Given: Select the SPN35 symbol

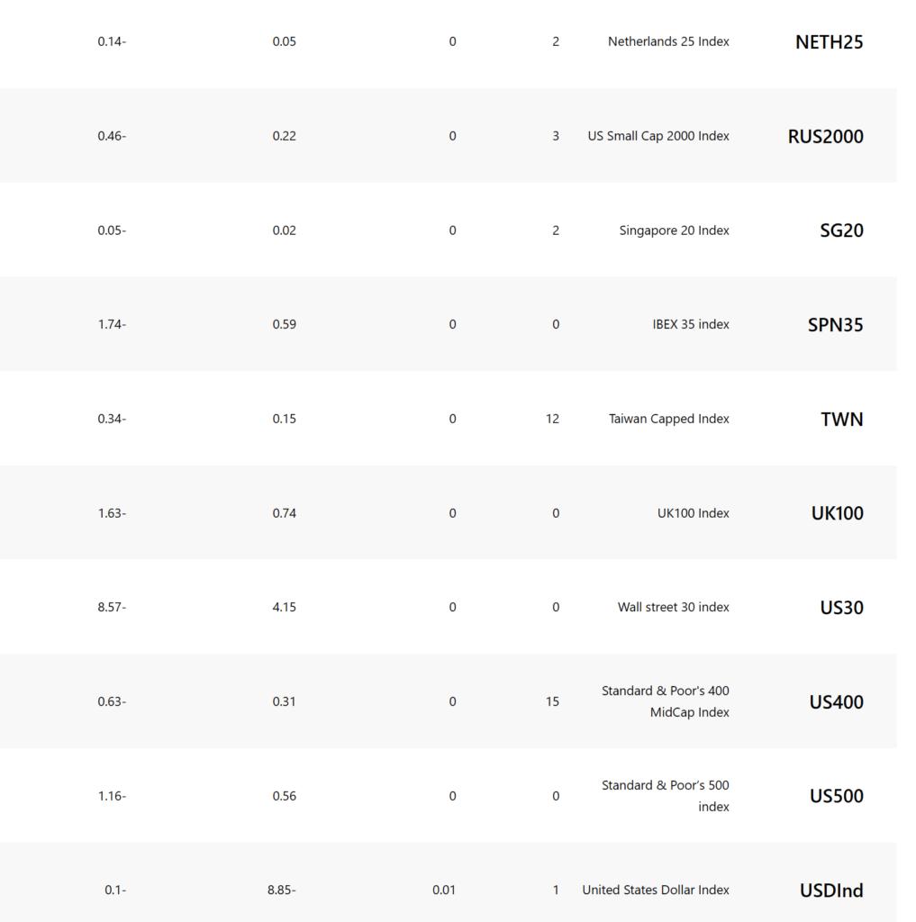Looking at the screenshot, I should (x=835, y=324).
